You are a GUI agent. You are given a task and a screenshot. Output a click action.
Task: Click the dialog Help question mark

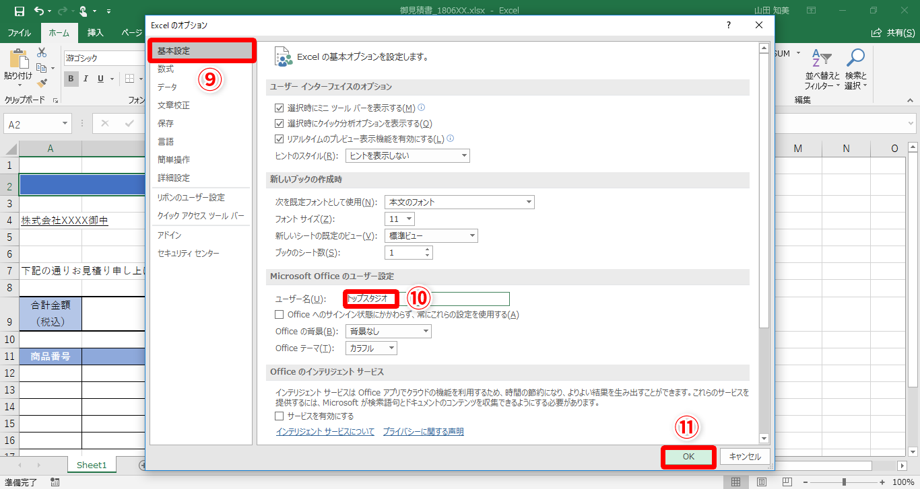pyautogui.click(x=728, y=25)
